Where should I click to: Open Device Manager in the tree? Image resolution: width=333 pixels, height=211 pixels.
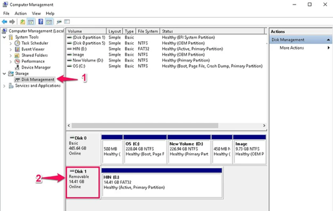36,68
